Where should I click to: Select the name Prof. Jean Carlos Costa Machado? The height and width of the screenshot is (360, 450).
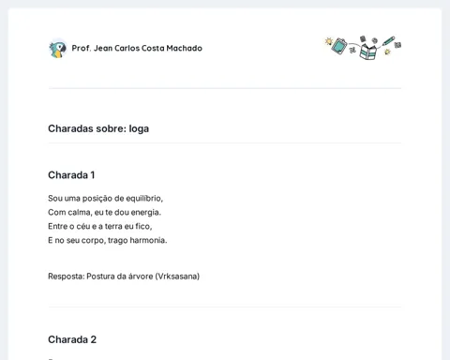coord(137,48)
